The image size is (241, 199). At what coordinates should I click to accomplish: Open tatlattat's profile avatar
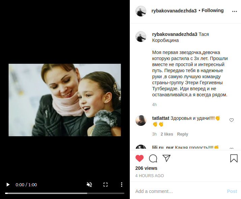pos(141,120)
